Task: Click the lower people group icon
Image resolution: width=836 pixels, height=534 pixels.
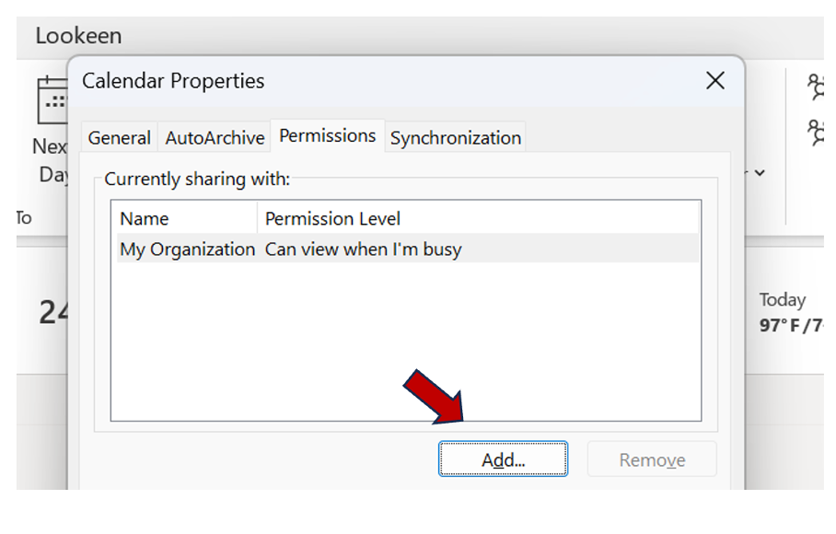Action: click(x=818, y=132)
